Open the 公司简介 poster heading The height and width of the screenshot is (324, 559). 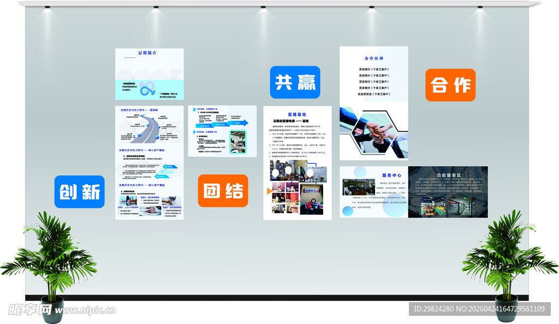pyautogui.click(x=147, y=53)
